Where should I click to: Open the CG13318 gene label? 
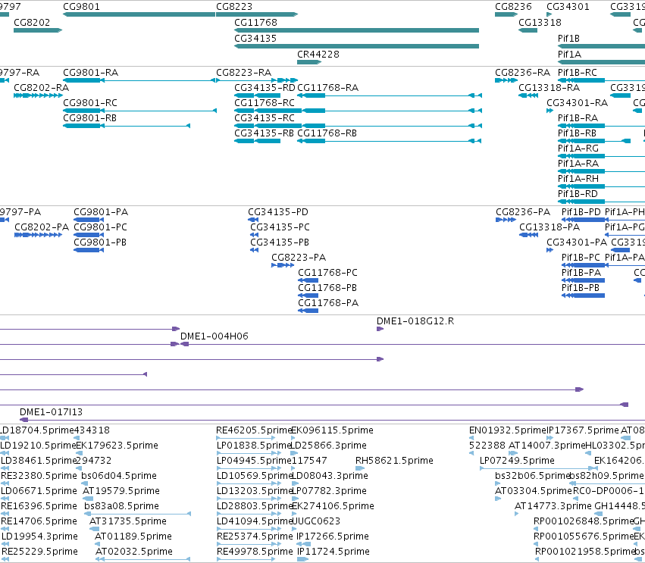(x=540, y=23)
